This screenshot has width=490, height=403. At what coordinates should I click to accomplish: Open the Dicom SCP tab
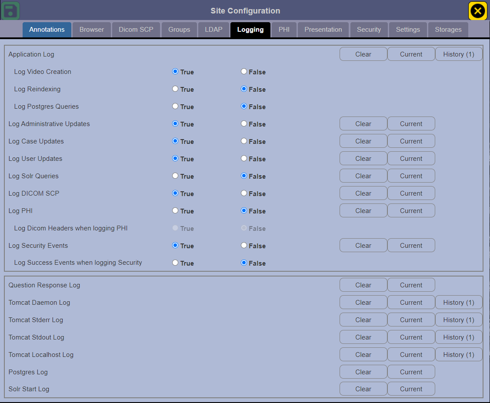coord(136,30)
